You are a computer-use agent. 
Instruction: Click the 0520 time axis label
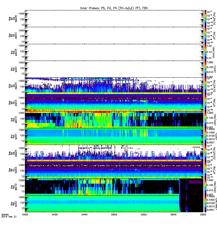pos(144,215)
